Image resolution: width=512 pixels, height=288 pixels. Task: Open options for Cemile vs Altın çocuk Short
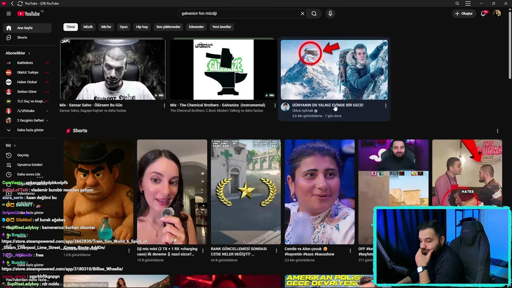tap(350, 251)
